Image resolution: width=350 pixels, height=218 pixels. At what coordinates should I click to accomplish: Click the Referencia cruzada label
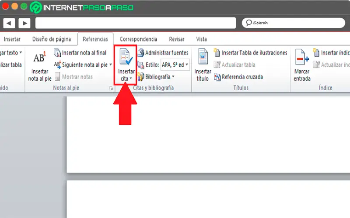point(242,77)
